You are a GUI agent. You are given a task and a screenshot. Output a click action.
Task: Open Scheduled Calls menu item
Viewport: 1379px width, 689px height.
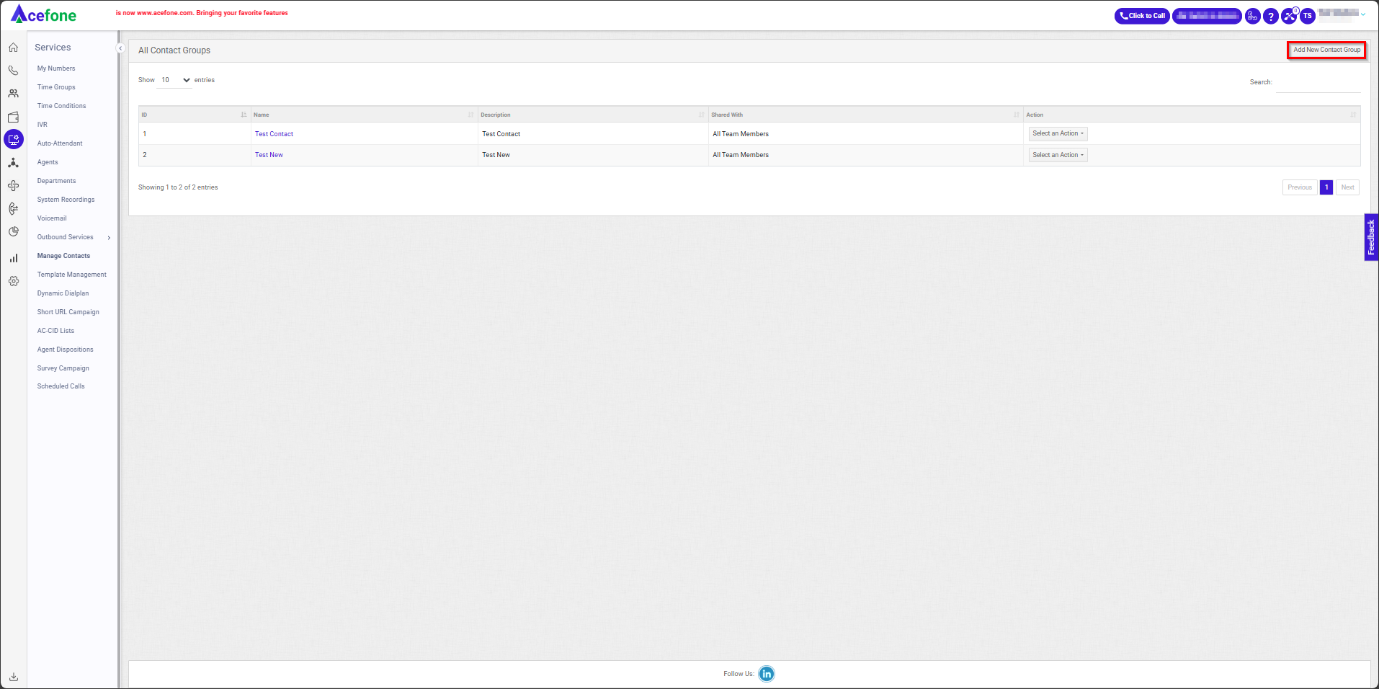(61, 386)
